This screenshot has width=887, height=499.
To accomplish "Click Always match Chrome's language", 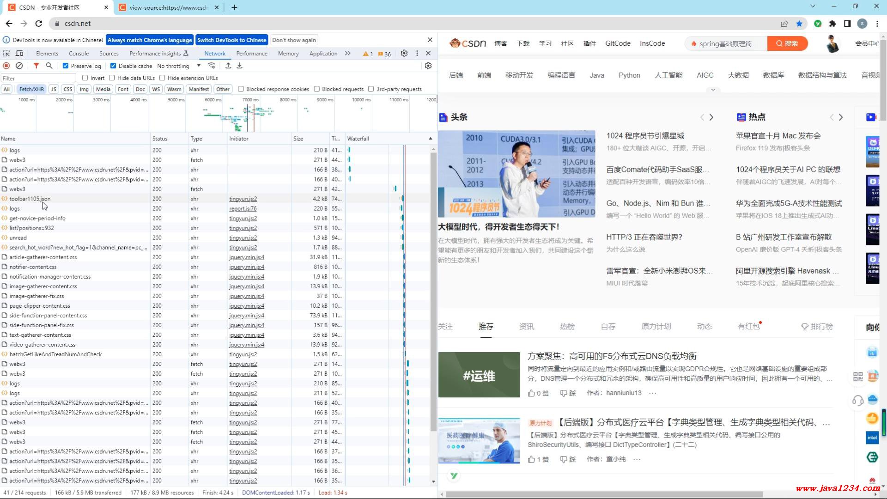I will pyautogui.click(x=150, y=40).
